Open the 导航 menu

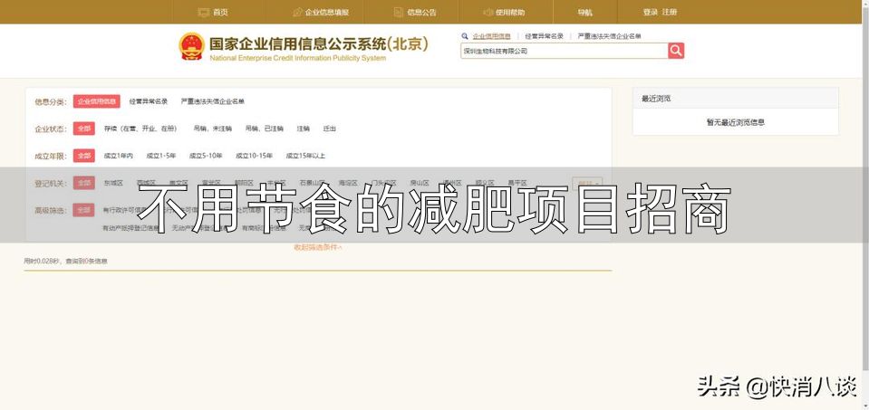584,12
